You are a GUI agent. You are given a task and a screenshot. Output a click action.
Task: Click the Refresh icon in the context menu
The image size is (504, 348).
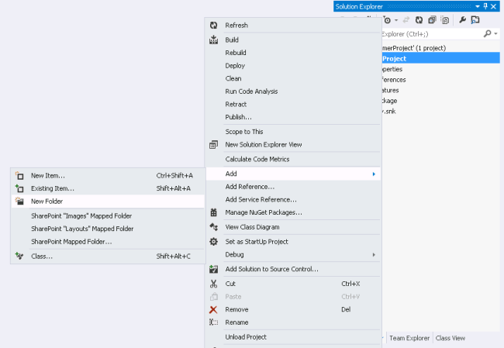[213, 26]
